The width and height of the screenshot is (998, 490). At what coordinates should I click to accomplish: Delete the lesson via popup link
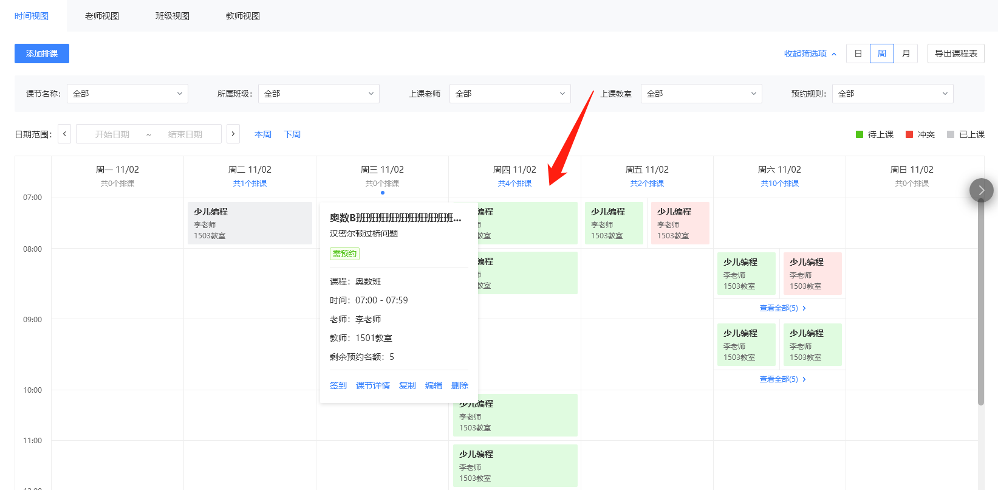pyautogui.click(x=459, y=385)
